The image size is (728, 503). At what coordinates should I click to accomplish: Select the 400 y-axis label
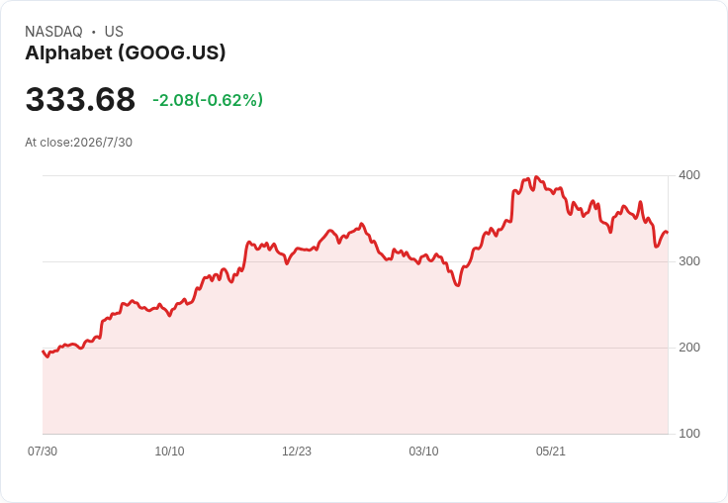point(689,175)
